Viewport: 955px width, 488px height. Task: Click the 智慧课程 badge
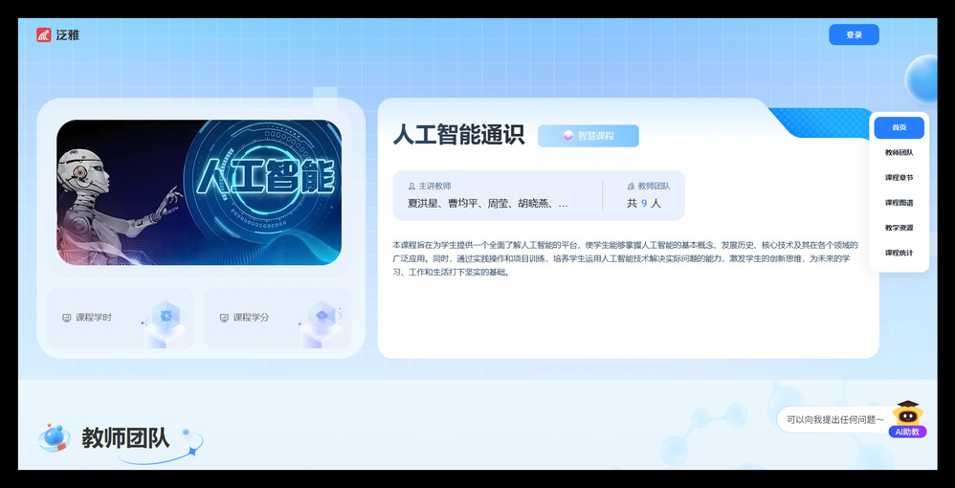pyautogui.click(x=588, y=136)
